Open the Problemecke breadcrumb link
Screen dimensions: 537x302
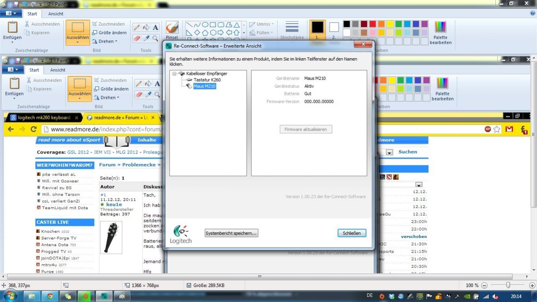(x=139, y=165)
